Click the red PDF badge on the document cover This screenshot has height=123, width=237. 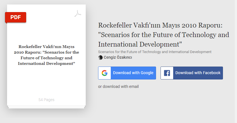point(15,17)
